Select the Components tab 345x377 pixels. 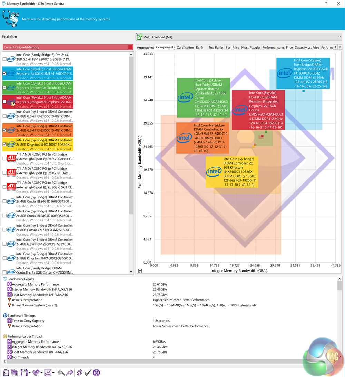tap(165, 47)
